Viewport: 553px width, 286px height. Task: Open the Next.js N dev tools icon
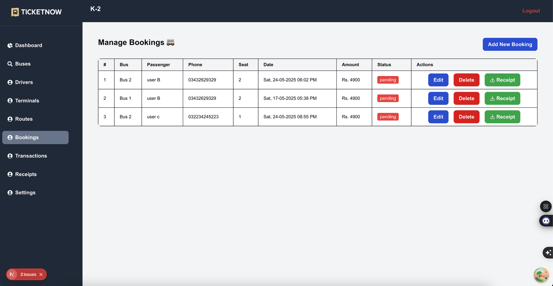(12, 275)
